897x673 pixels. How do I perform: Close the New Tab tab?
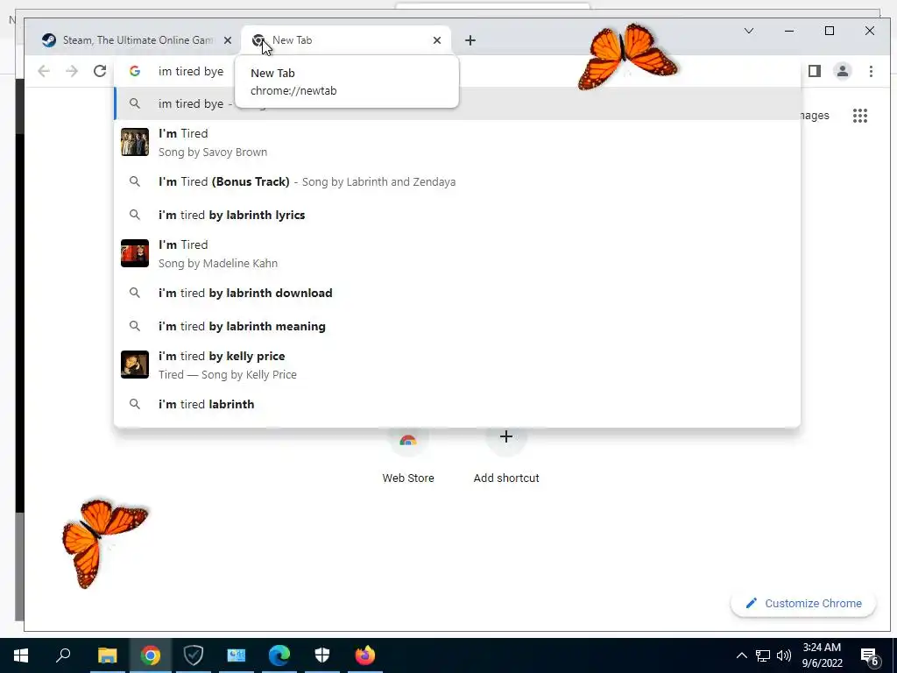(437, 40)
